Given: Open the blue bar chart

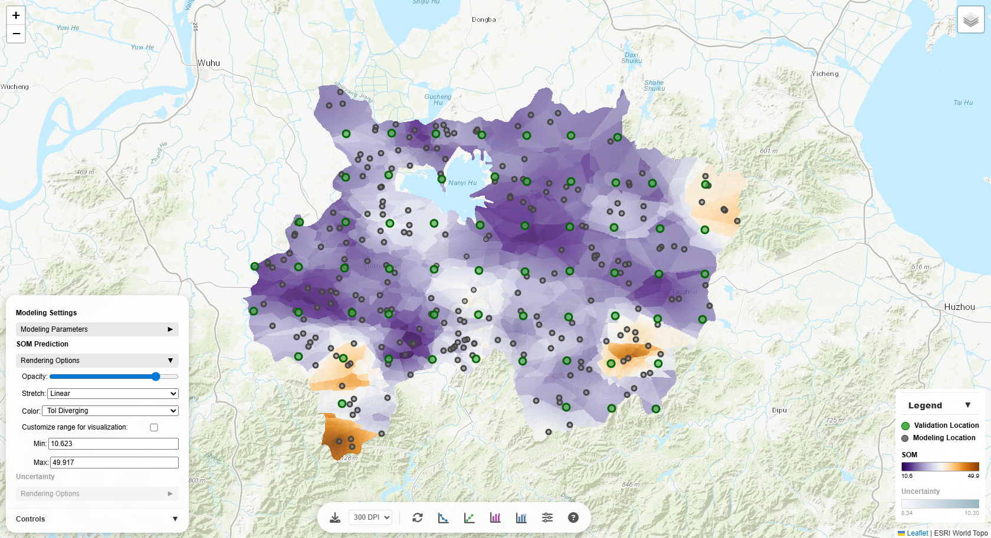Looking at the screenshot, I should click(x=521, y=517).
